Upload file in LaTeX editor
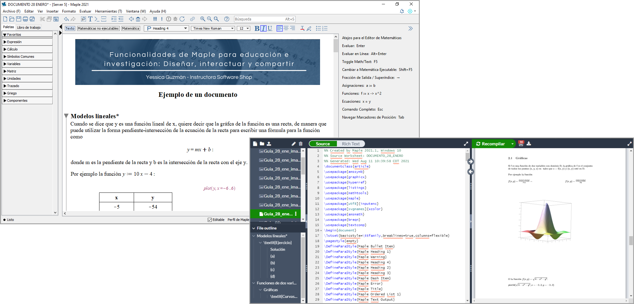This screenshot has height=304, width=634. coord(269,144)
